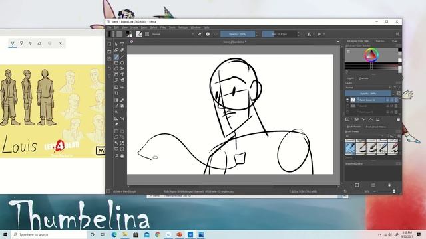Toggle Eraser mode in the top toolbar

pyautogui.click(x=200, y=34)
